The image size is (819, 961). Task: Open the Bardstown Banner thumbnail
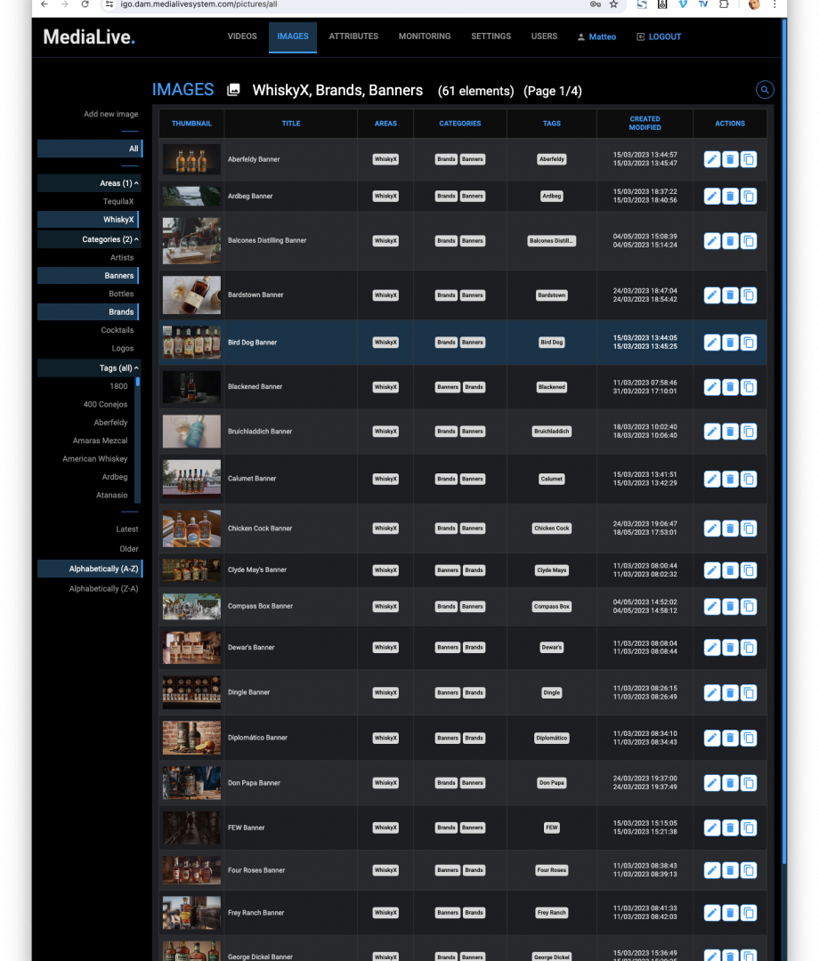[x=191, y=295]
